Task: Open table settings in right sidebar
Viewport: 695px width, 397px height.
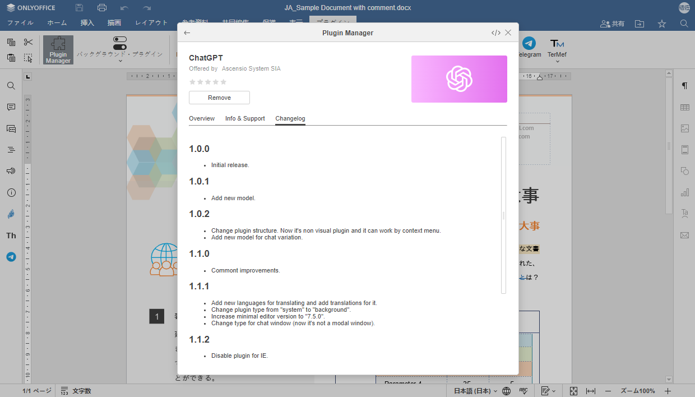Action: (x=684, y=107)
